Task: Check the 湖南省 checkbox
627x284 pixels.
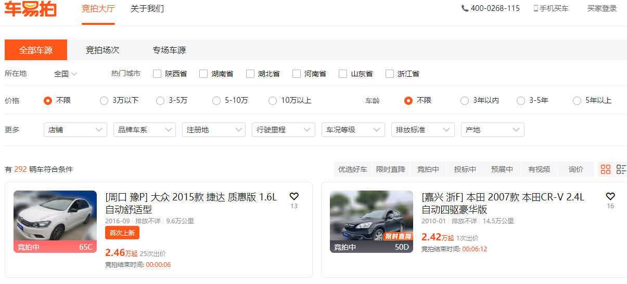Action: tap(203, 74)
